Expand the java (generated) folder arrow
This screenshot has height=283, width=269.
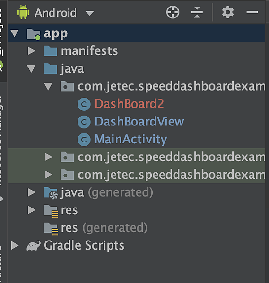click(x=32, y=192)
